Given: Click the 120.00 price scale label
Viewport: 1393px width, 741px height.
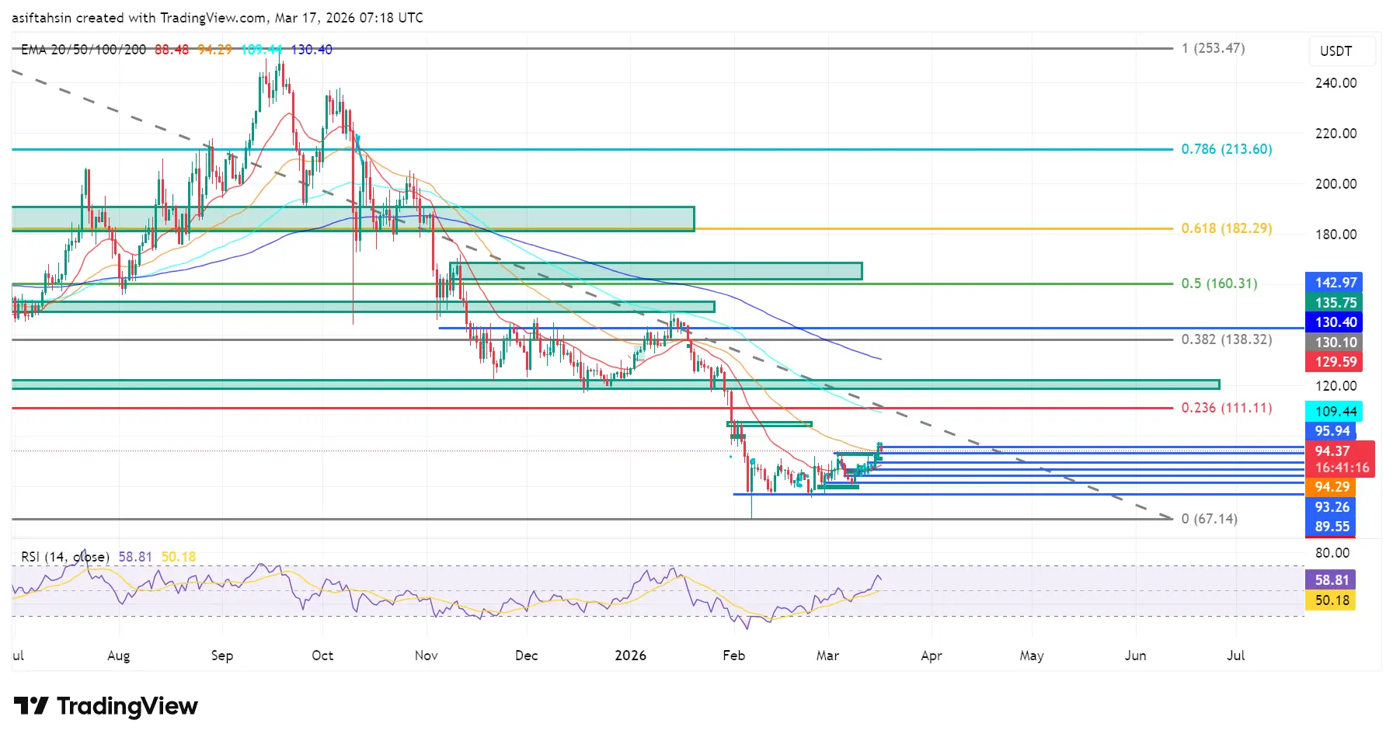Looking at the screenshot, I should 1336,386.
